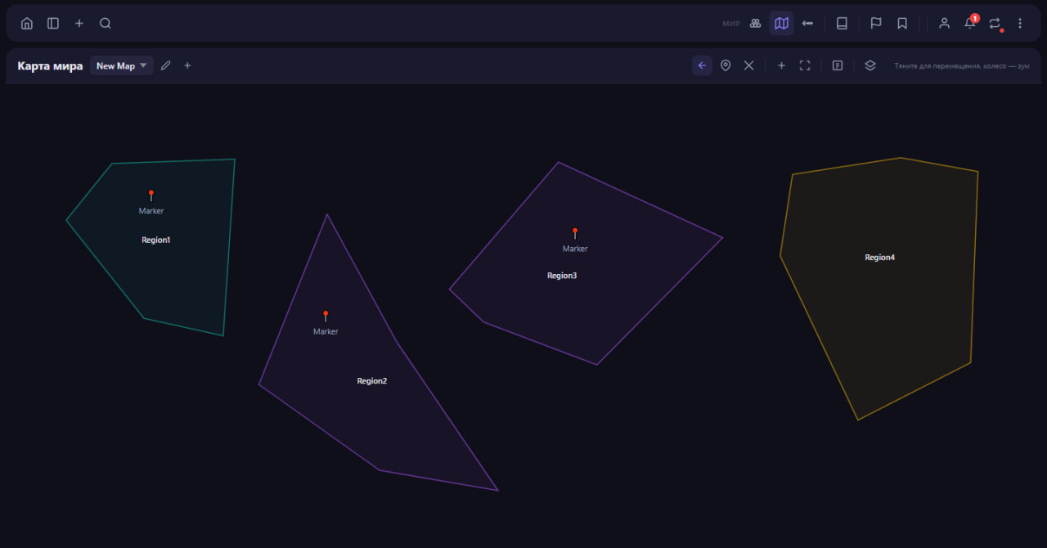1047x548 pixels.
Task: Click the plus icon in top bar
Action: (x=79, y=24)
